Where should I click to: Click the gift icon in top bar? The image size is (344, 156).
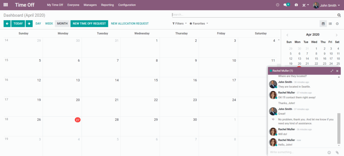296,5
